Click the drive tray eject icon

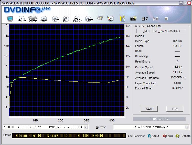pyautogui.click(x=100, y=18)
